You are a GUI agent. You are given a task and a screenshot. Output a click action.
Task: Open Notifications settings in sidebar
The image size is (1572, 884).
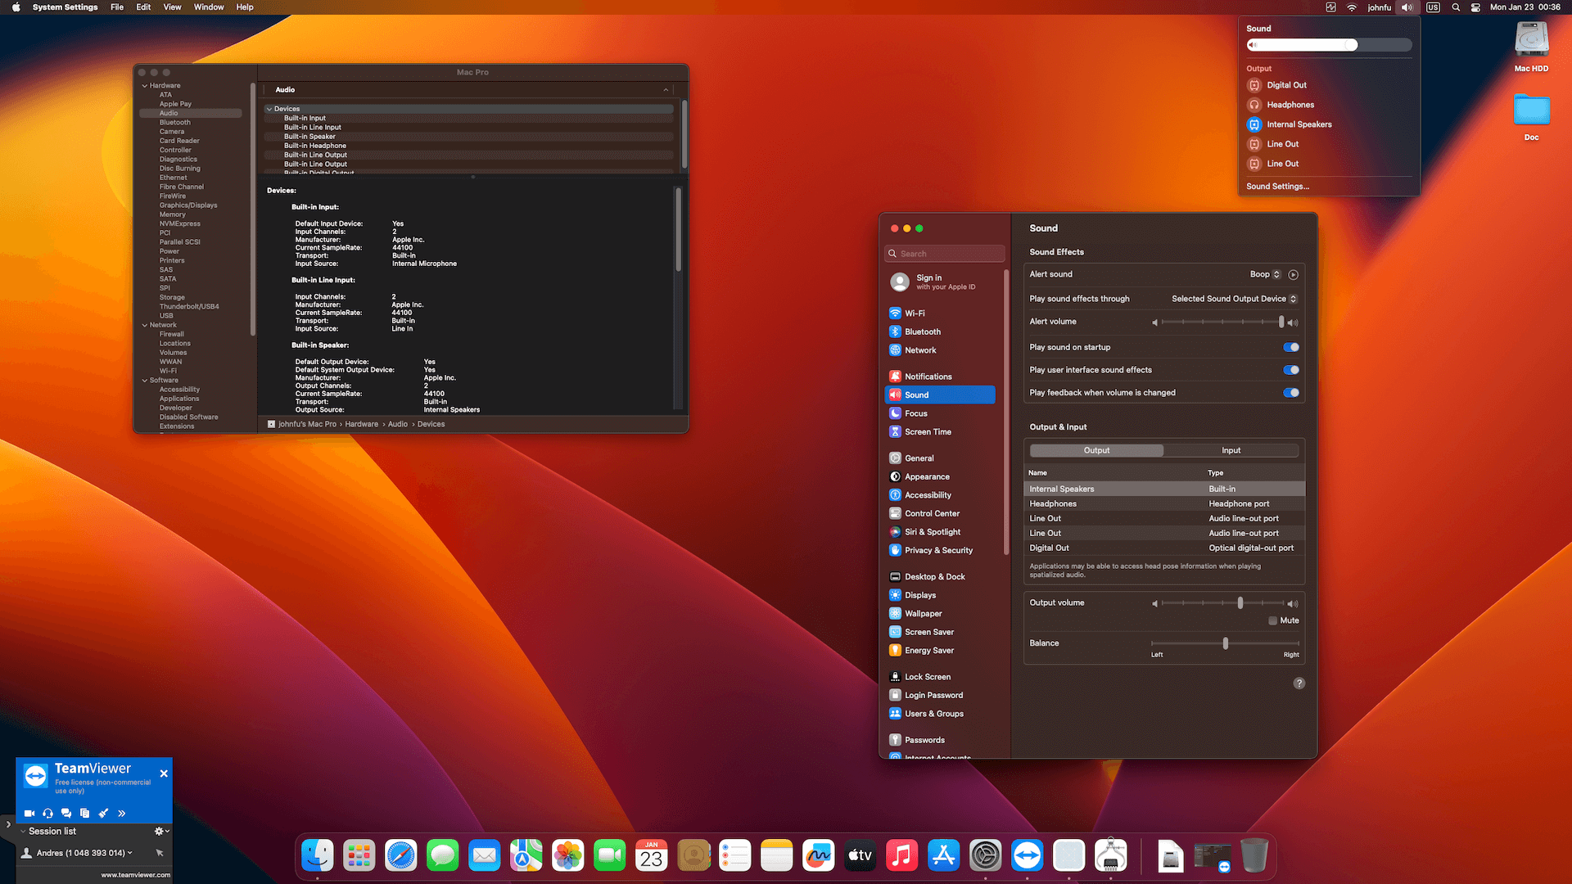[x=940, y=377]
